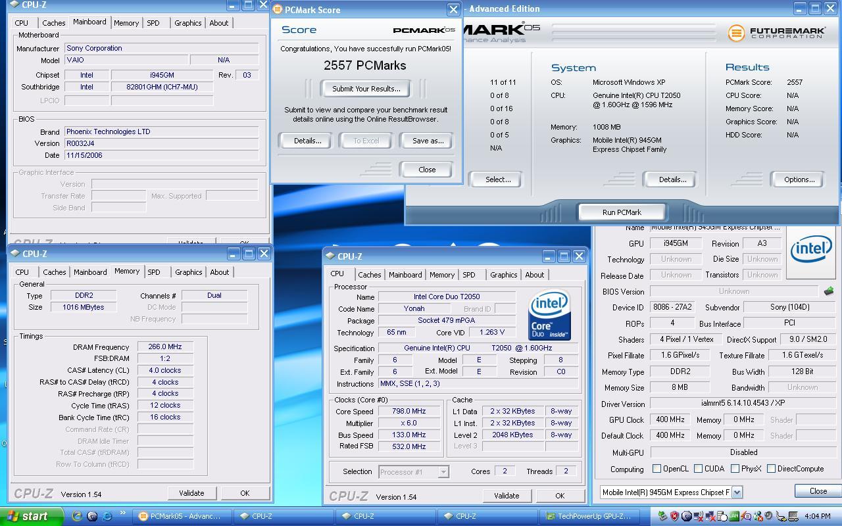Click the two-monitors disconnected network tray icon
The image size is (842, 526).
[x=710, y=516]
